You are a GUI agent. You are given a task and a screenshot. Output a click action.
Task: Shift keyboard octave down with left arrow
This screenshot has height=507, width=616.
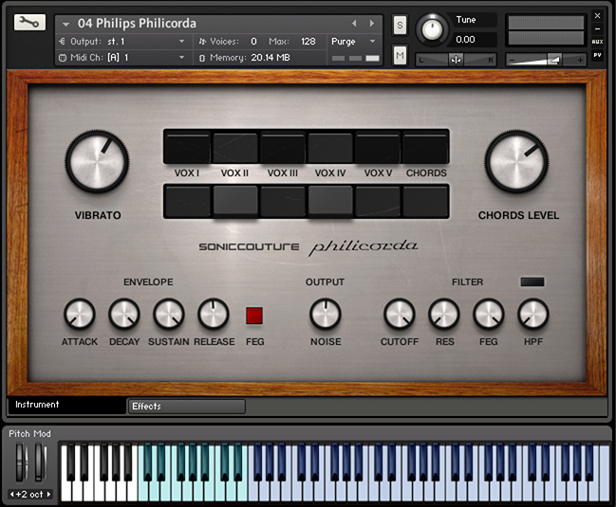click(x=11, y=494)
